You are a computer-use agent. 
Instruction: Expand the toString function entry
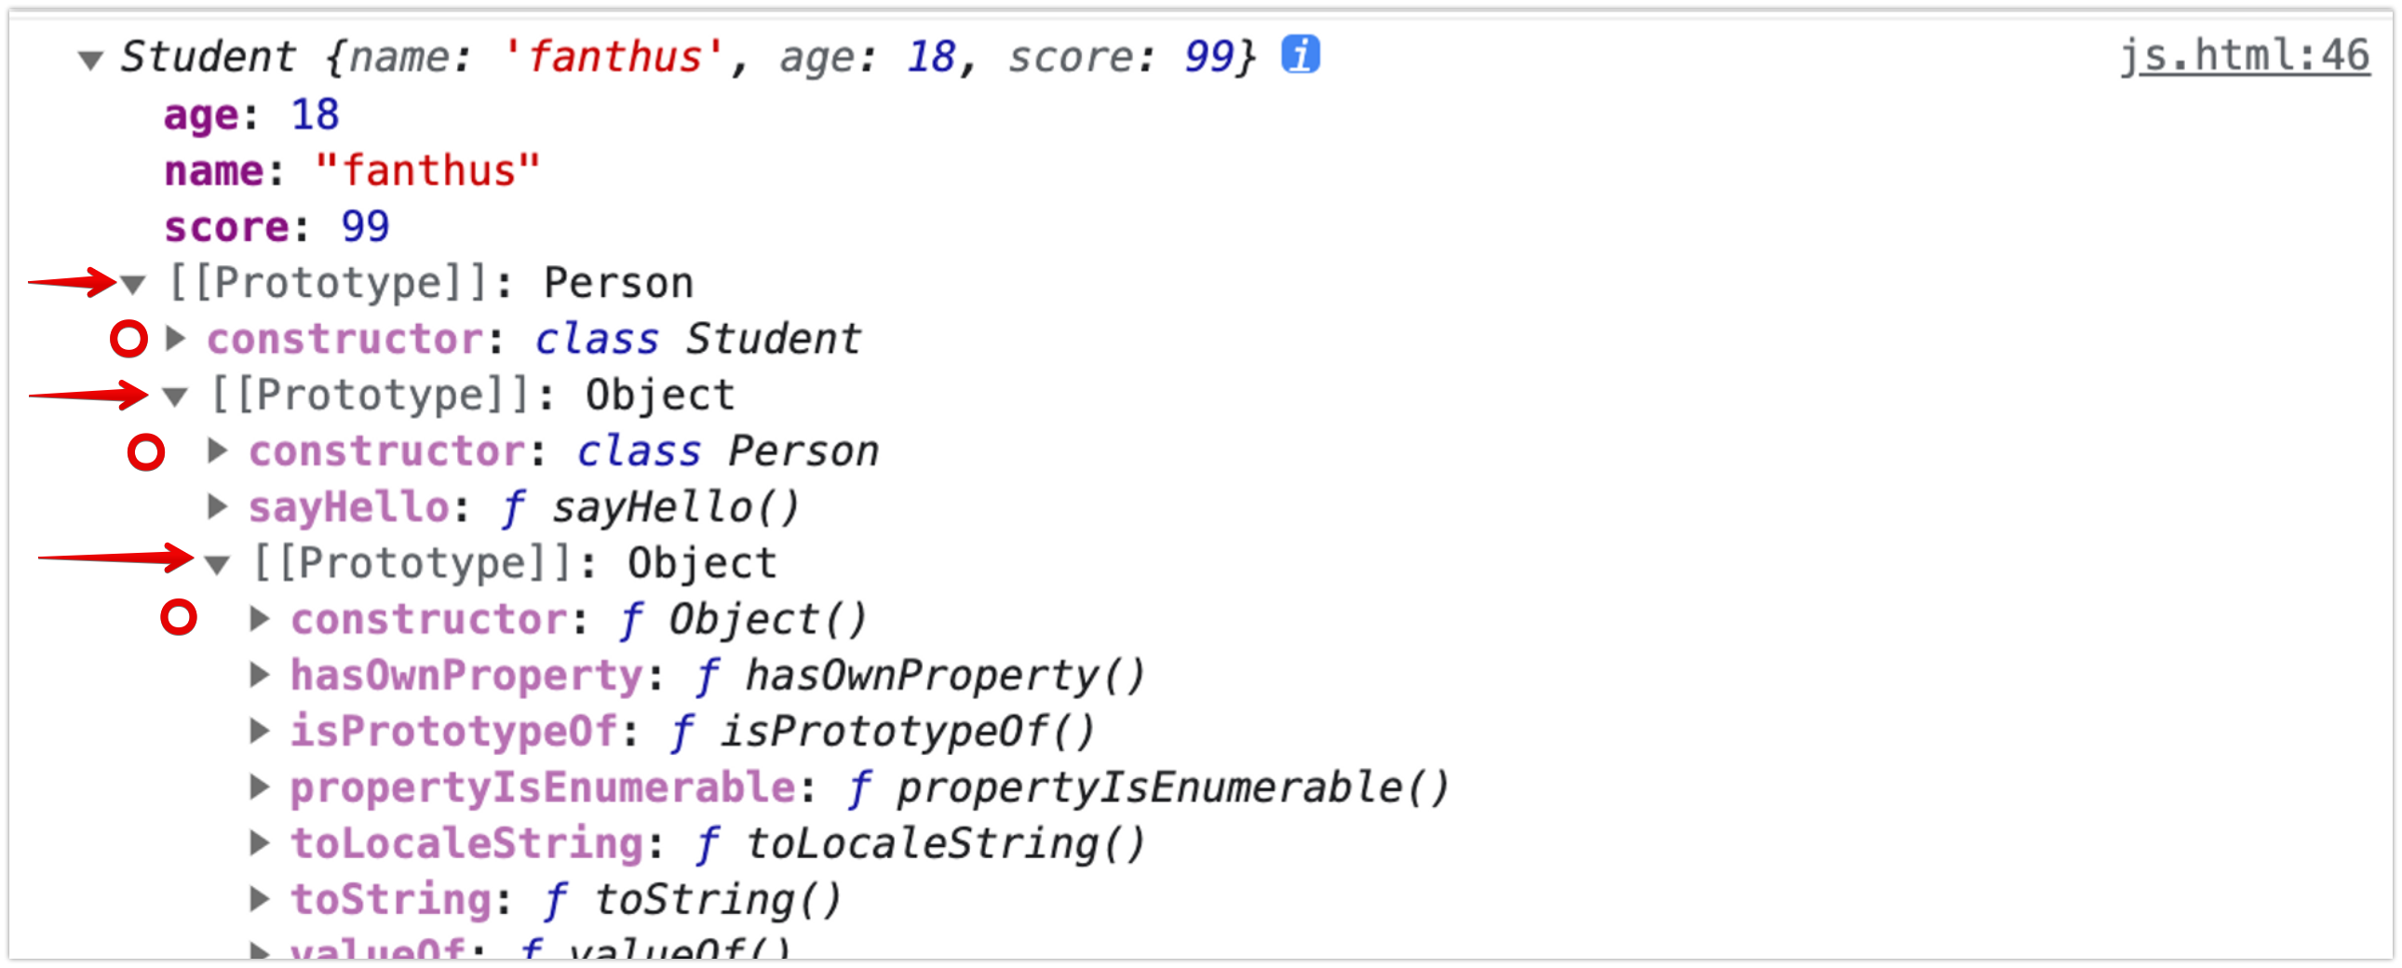(x=259, y=900)
